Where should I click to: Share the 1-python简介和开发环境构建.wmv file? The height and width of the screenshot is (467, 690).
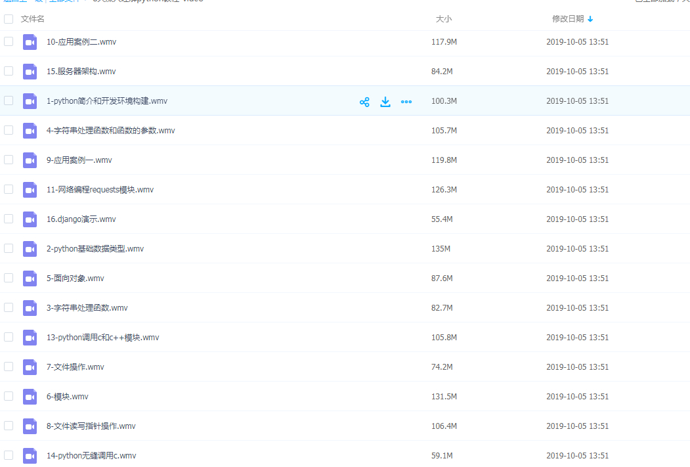(x=364, y=102)
